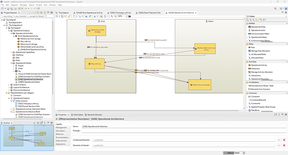Viewport: 288px width, 155px height.
Task: Collapse the Entities palette drawer
Action: [x=267, y=23]
